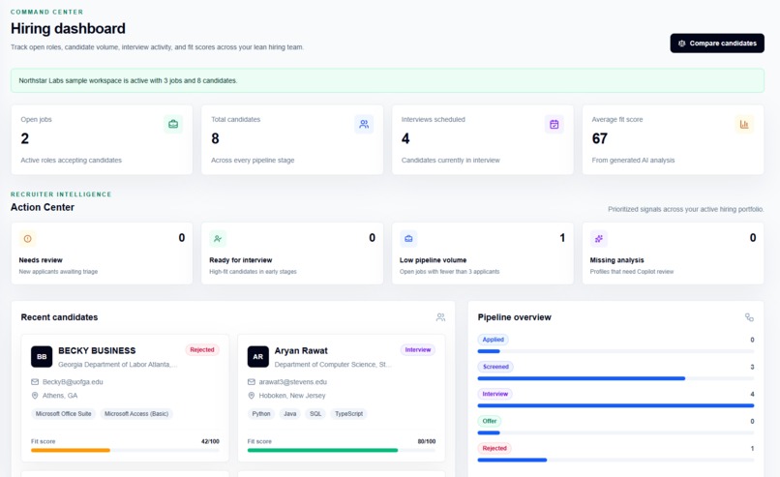Click the Interviews scheduled value 4
Image resolution: width=780 pixels, height=477 pixels.
405,138
